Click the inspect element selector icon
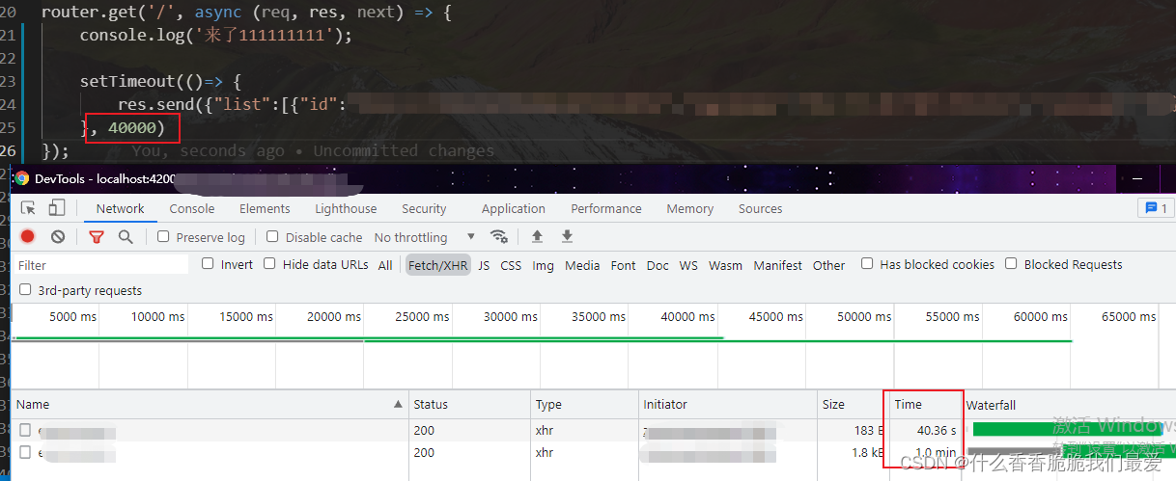The height and width of the screenshot is (481, 1176). pyautogui.click(x=28, y=208)
